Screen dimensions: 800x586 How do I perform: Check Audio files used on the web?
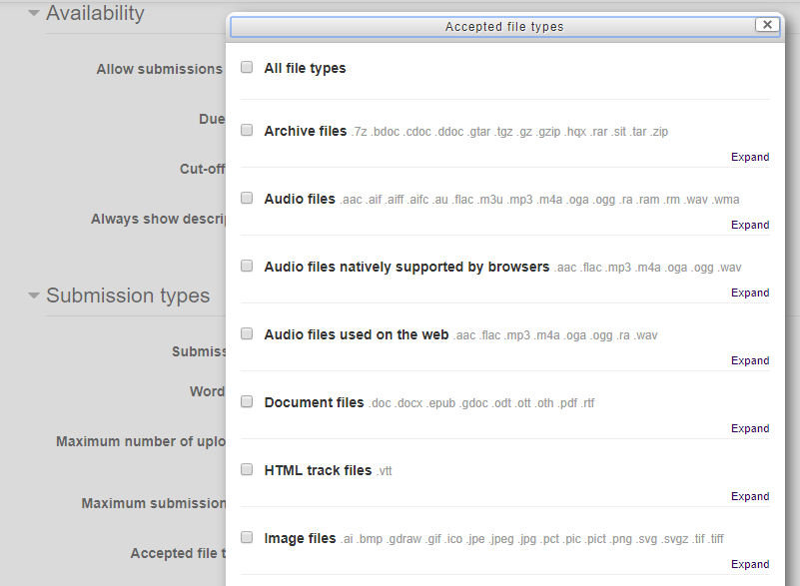[x=247, y=333]
